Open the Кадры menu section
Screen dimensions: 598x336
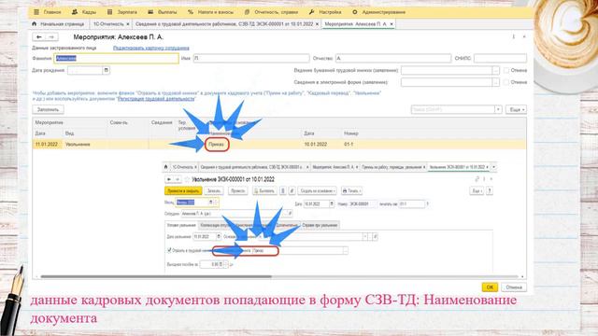[84, 12]
